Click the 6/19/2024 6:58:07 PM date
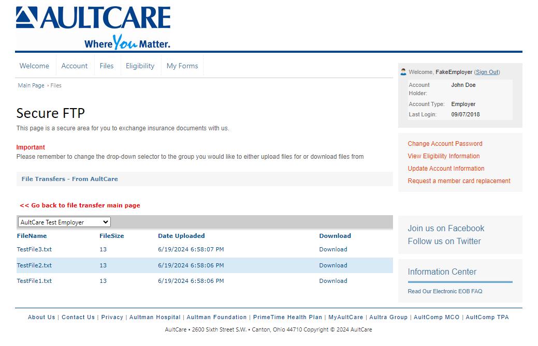The height and width of the screenshot is (346, 538). pos(191,249)
